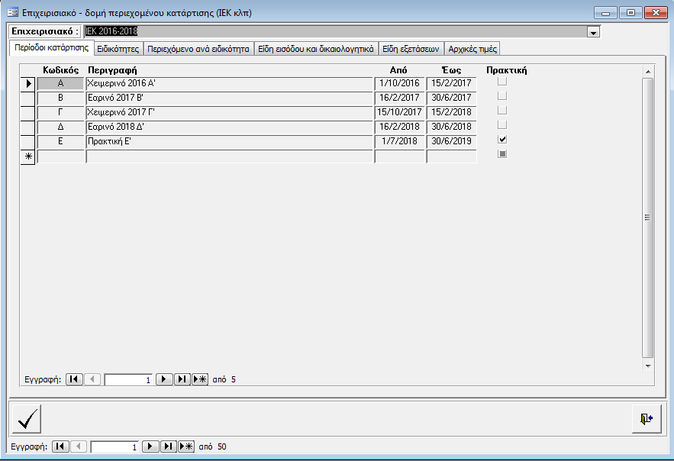Viewport: 674px width, 461px height.
Task: Click the scrollbar down arrow in periods list
Action: click(x=648, y=366)
